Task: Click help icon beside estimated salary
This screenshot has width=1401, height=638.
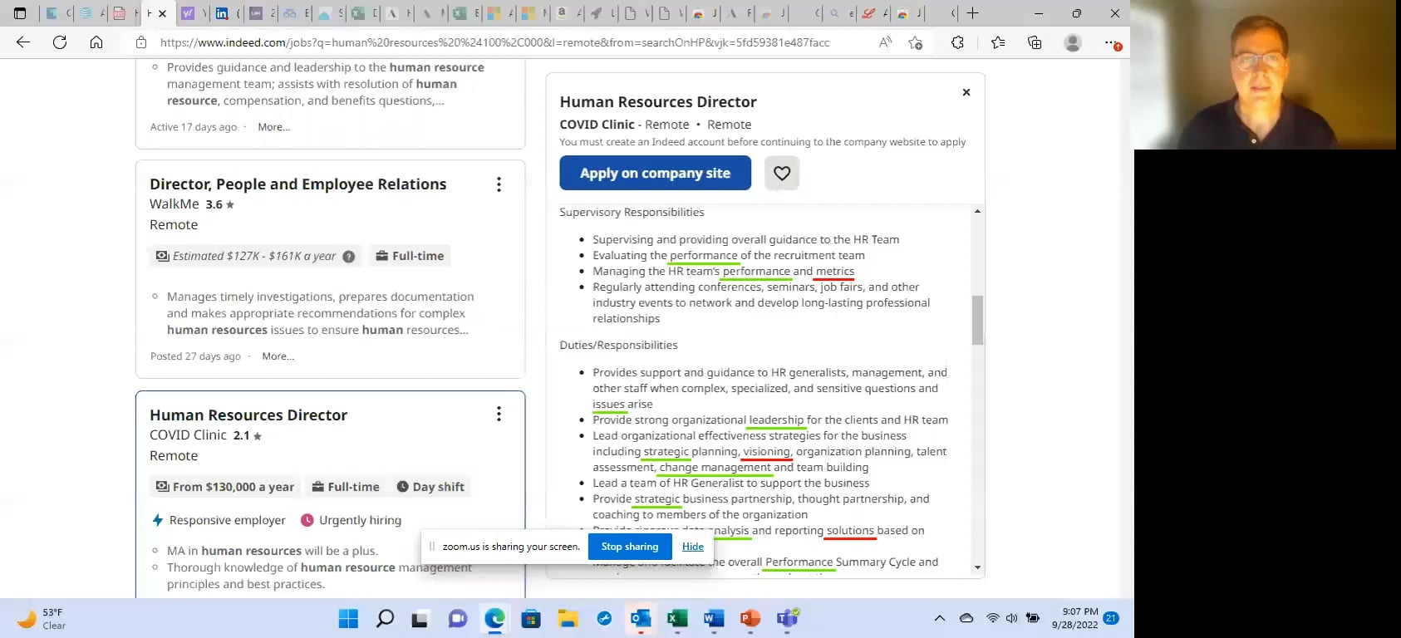Action: (349, 257)
